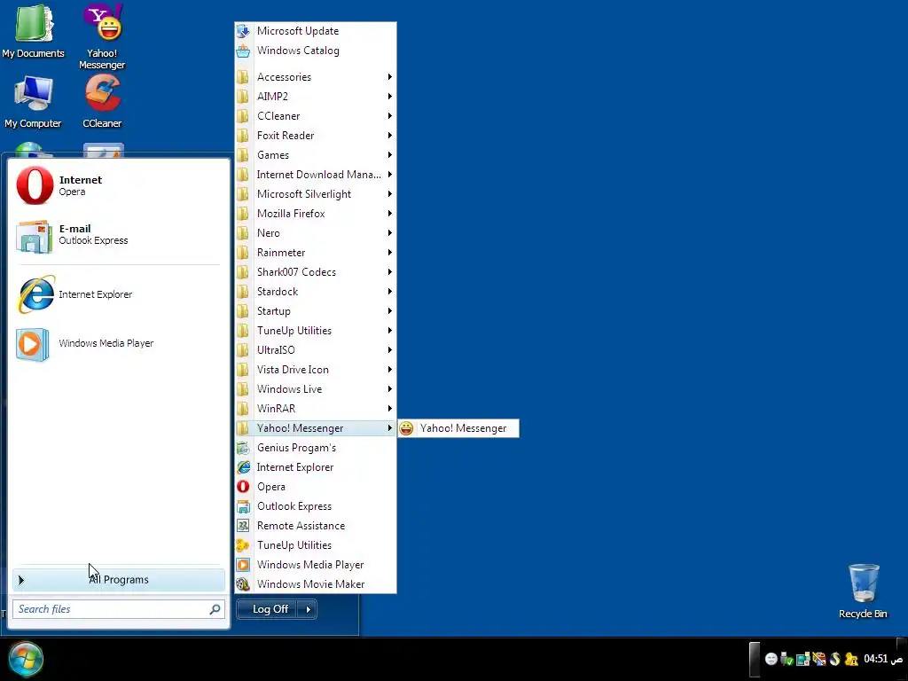Click the Windows Movie Maker text label
Viewport: 908px width, 681px height.
311,584
